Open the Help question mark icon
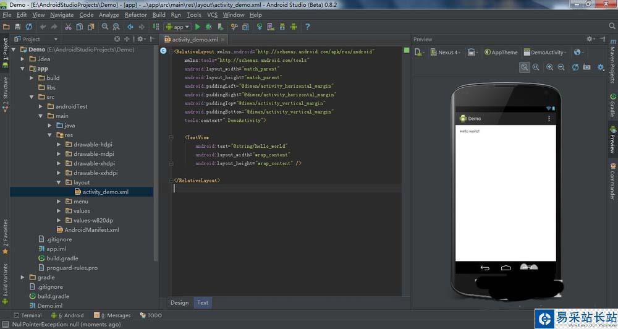Screen dimensions: 618x329 tap(307, 27)
